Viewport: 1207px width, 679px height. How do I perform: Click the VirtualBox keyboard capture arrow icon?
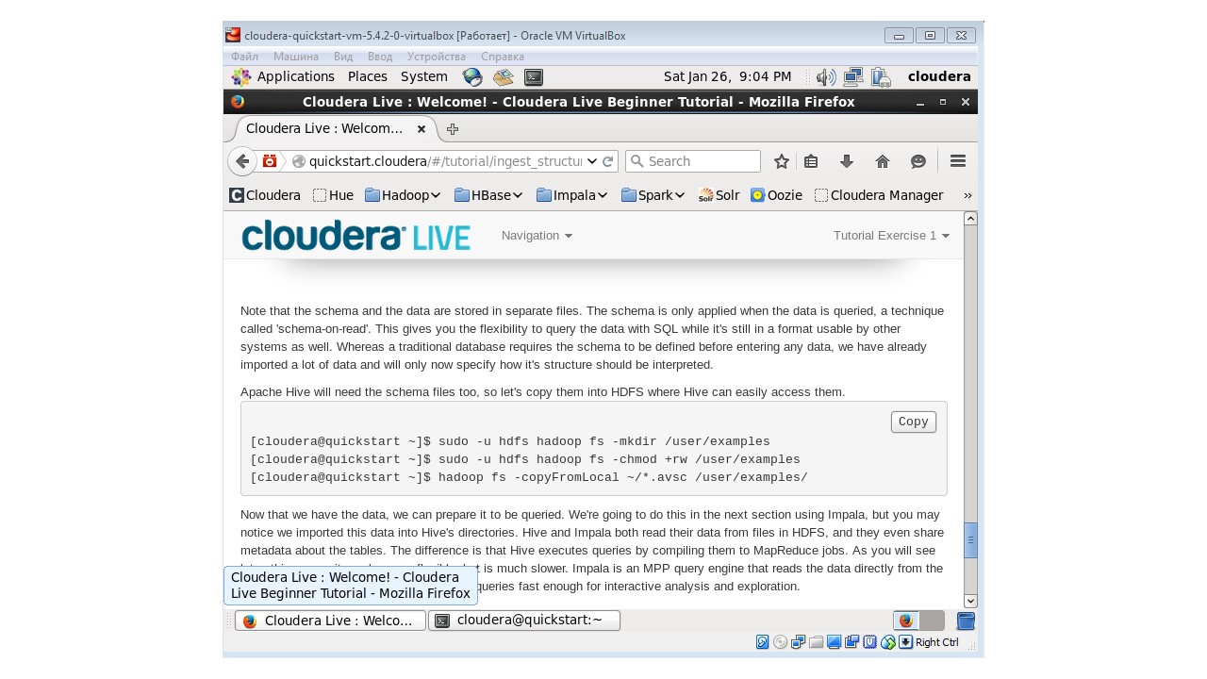click(x=905, y=642)
